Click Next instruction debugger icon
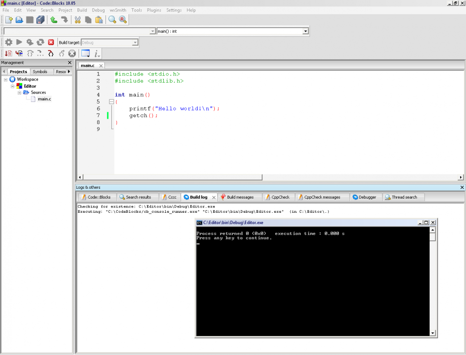The image size is (466, 355). 40,53
